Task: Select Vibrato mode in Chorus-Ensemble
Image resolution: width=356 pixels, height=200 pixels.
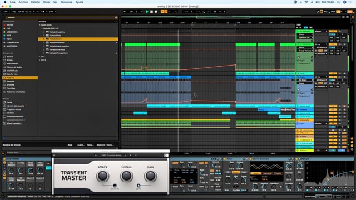Action: tap(278, 173)
